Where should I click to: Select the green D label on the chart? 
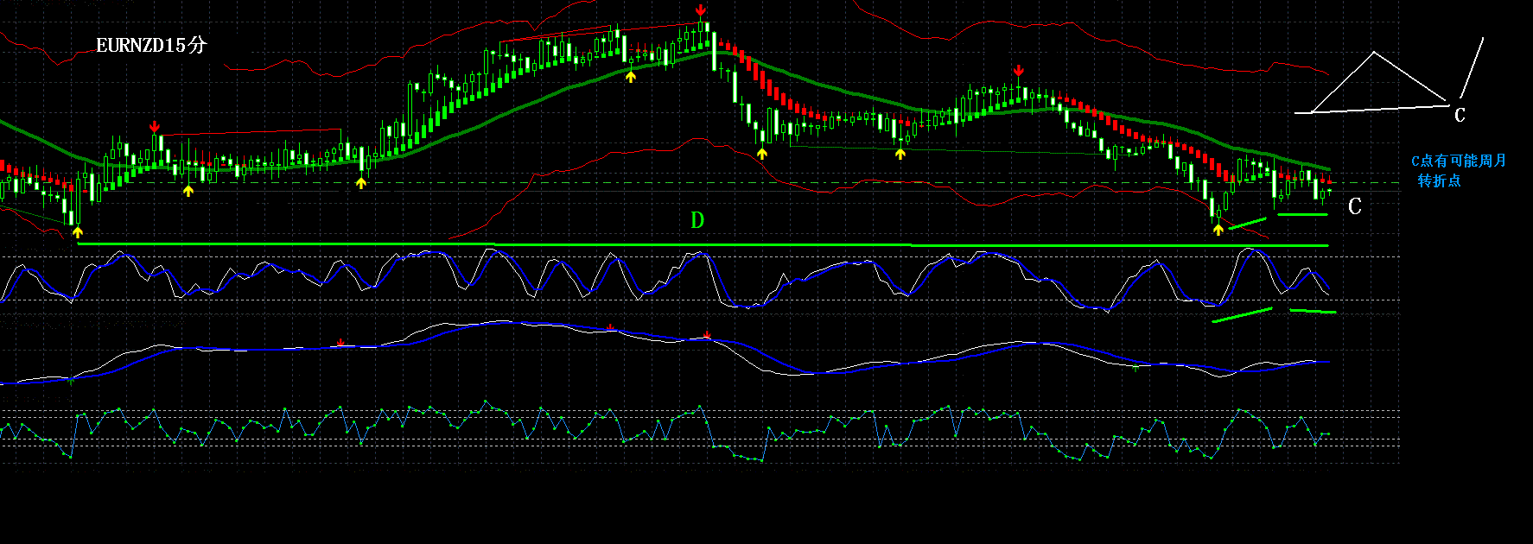(x=697, y=220)
